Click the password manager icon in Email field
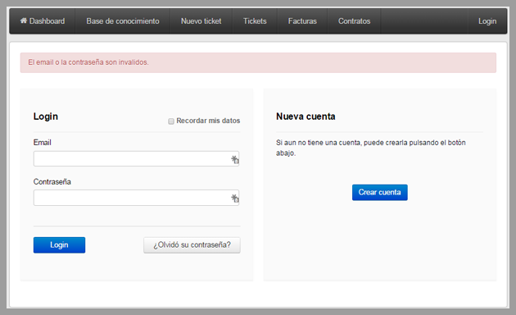This screenshot has width=516, height=315. point(234,159)
